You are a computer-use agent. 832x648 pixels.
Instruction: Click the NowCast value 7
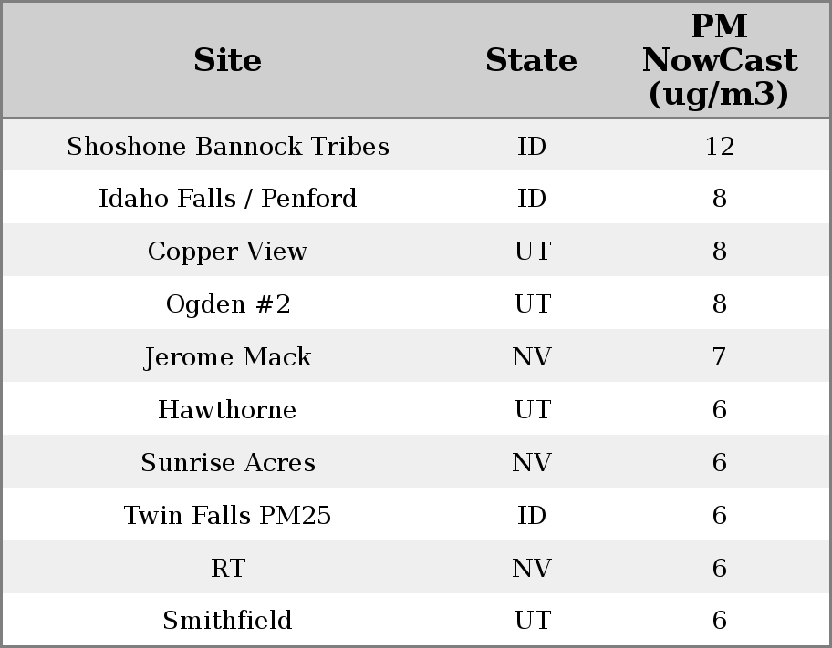[x=719, y=357]
